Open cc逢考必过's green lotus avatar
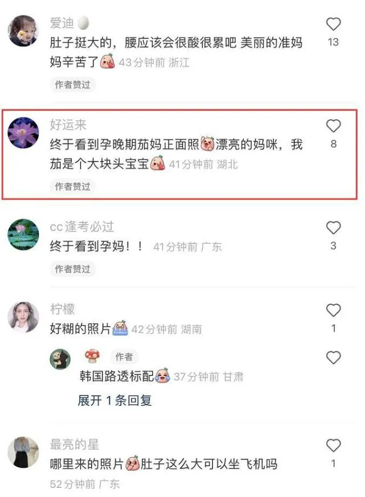The image size is (365, 497). (23, 235)
